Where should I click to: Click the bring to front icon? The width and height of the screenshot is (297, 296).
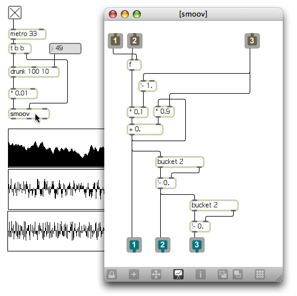pos(223,274)
